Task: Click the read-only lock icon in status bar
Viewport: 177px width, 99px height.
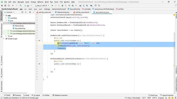Action: [166, 98]
